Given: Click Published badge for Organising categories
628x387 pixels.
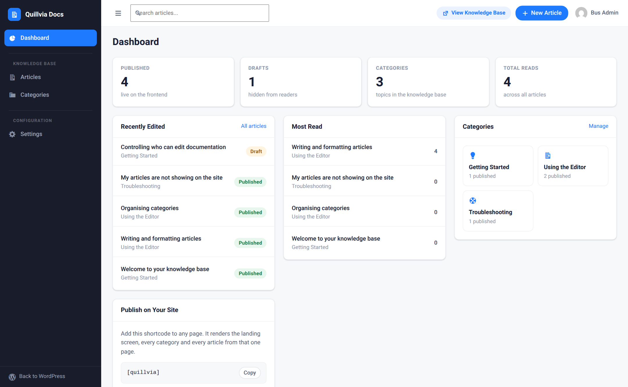Looking at the screenshot, I should (250, 212).
